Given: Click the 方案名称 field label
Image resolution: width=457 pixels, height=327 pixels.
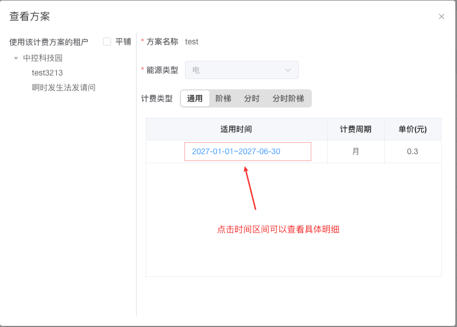Looking at the screenshot, I should [x=162, y=42].
